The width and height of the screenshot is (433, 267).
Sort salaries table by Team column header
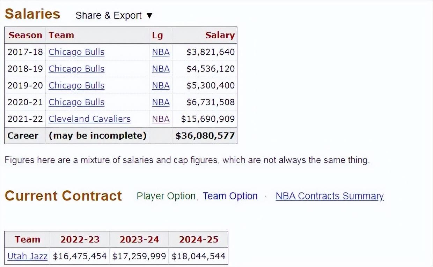tap(97, 35)
